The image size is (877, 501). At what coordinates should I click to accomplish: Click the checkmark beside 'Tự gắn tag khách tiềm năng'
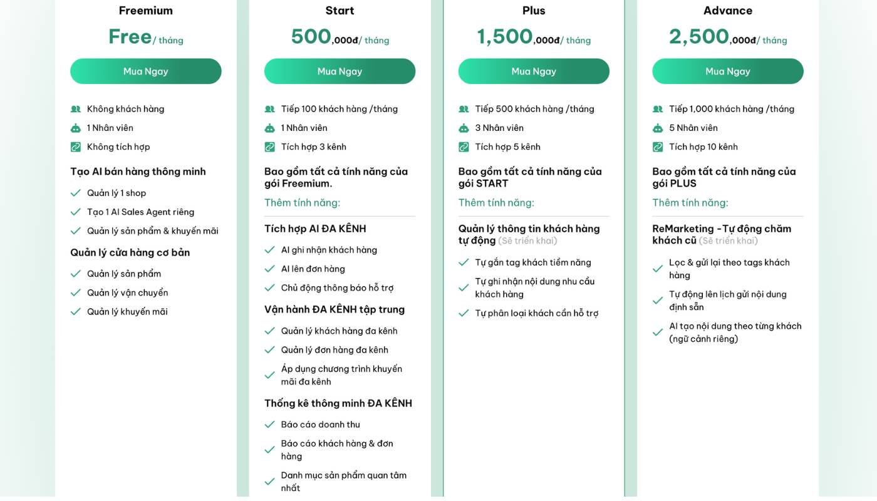click(x=464, y=262)
